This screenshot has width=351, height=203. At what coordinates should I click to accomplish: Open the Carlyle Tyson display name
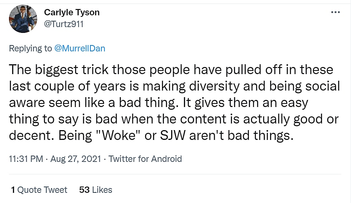tap(72, 13)
